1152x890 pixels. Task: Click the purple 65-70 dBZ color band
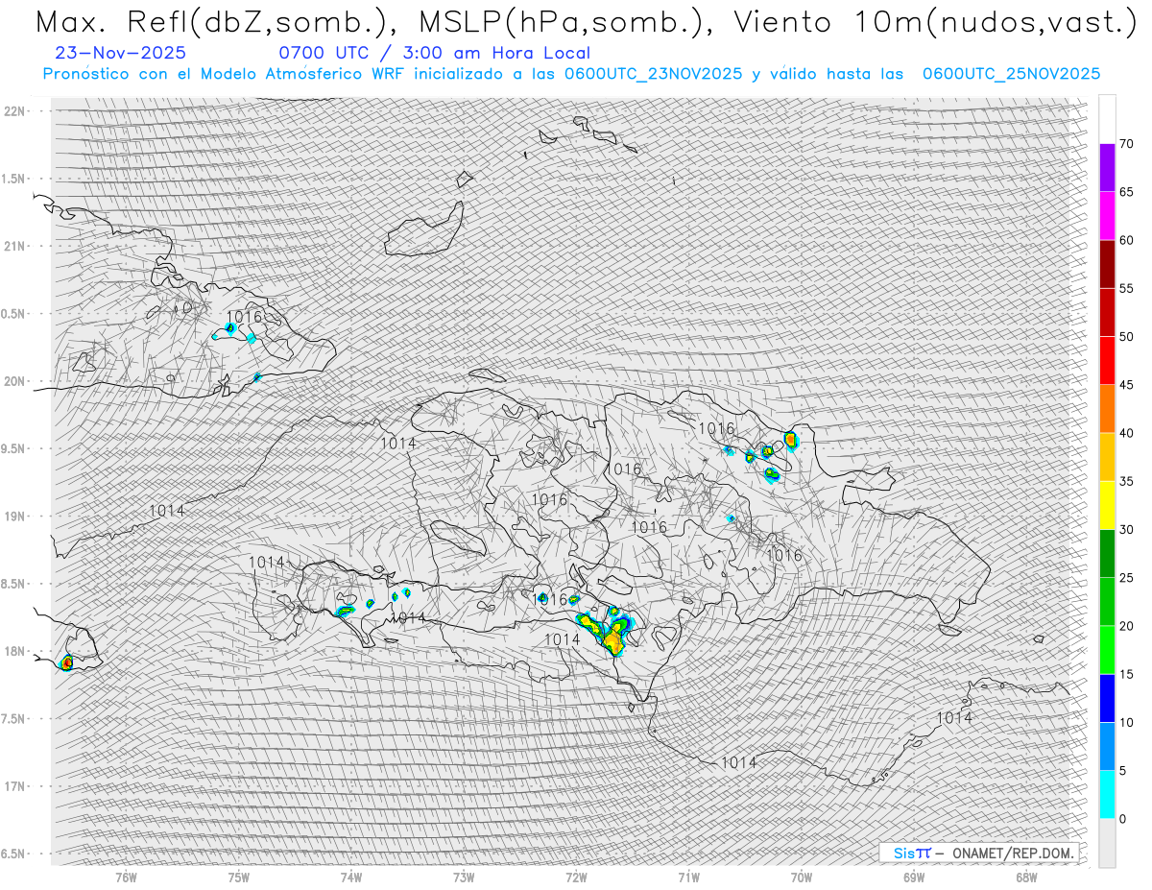click(x=1107, y=167)
